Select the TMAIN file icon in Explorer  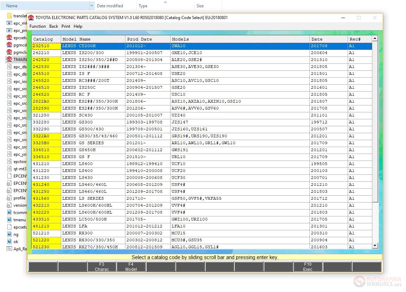click(x=9, y=59)
